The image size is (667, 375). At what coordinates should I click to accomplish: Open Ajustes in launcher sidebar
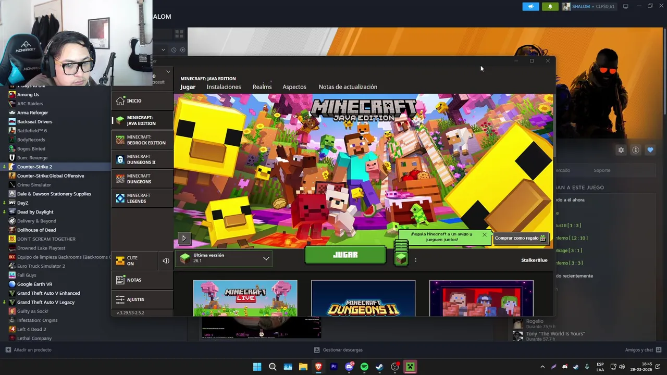pos(142,299)
